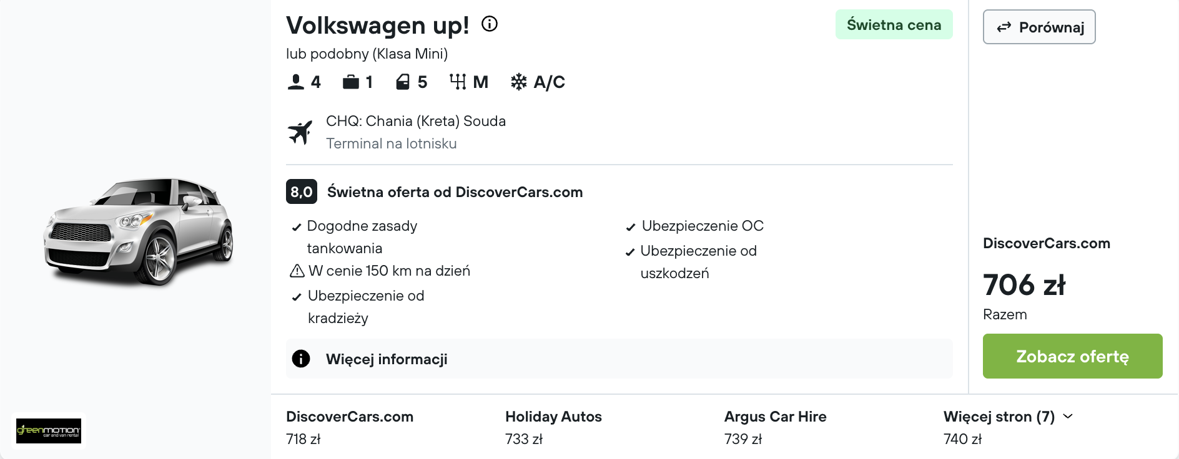Screen dimensions: 1179x459
Task: Click the manual transmission icon
Action: [458, 82]
